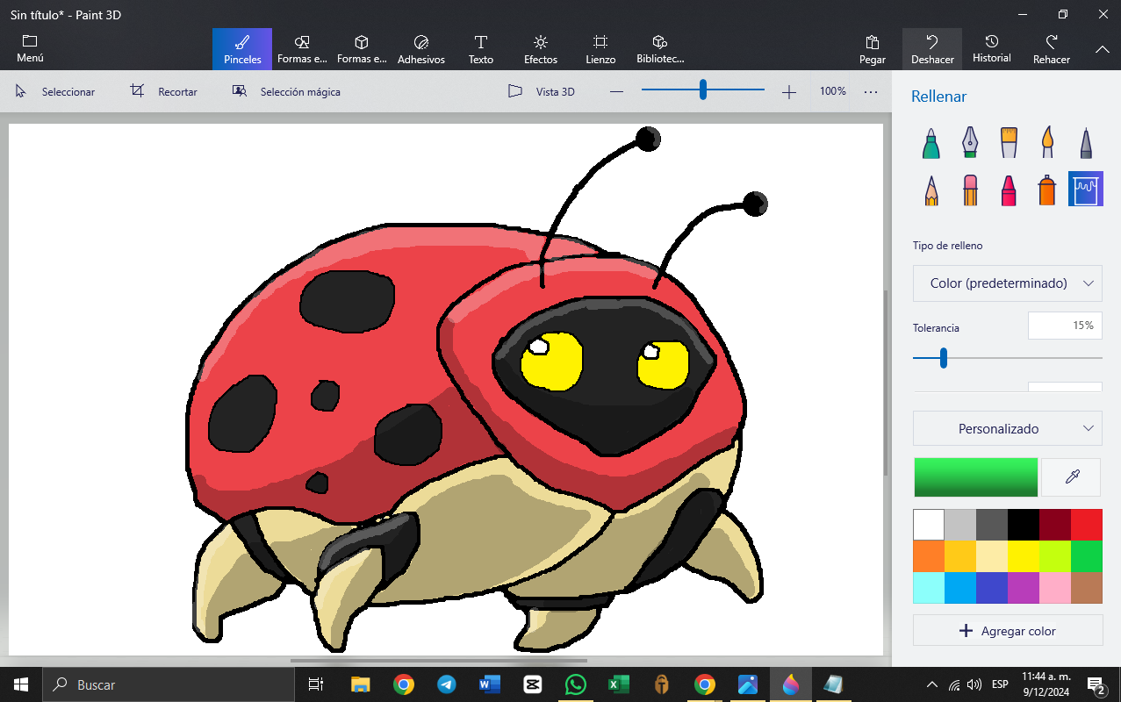Image resolution: width=1121 pixels, height=702 pixels.
Task: Pick the pure yellow color swatch
Action: [1024, 556]
